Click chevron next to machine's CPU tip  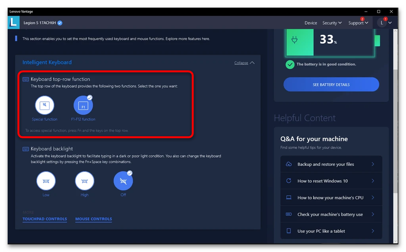click(x=373, y=198)
